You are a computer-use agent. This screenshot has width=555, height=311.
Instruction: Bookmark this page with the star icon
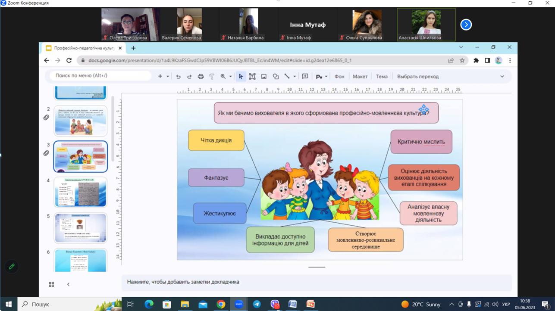[462, 61]
